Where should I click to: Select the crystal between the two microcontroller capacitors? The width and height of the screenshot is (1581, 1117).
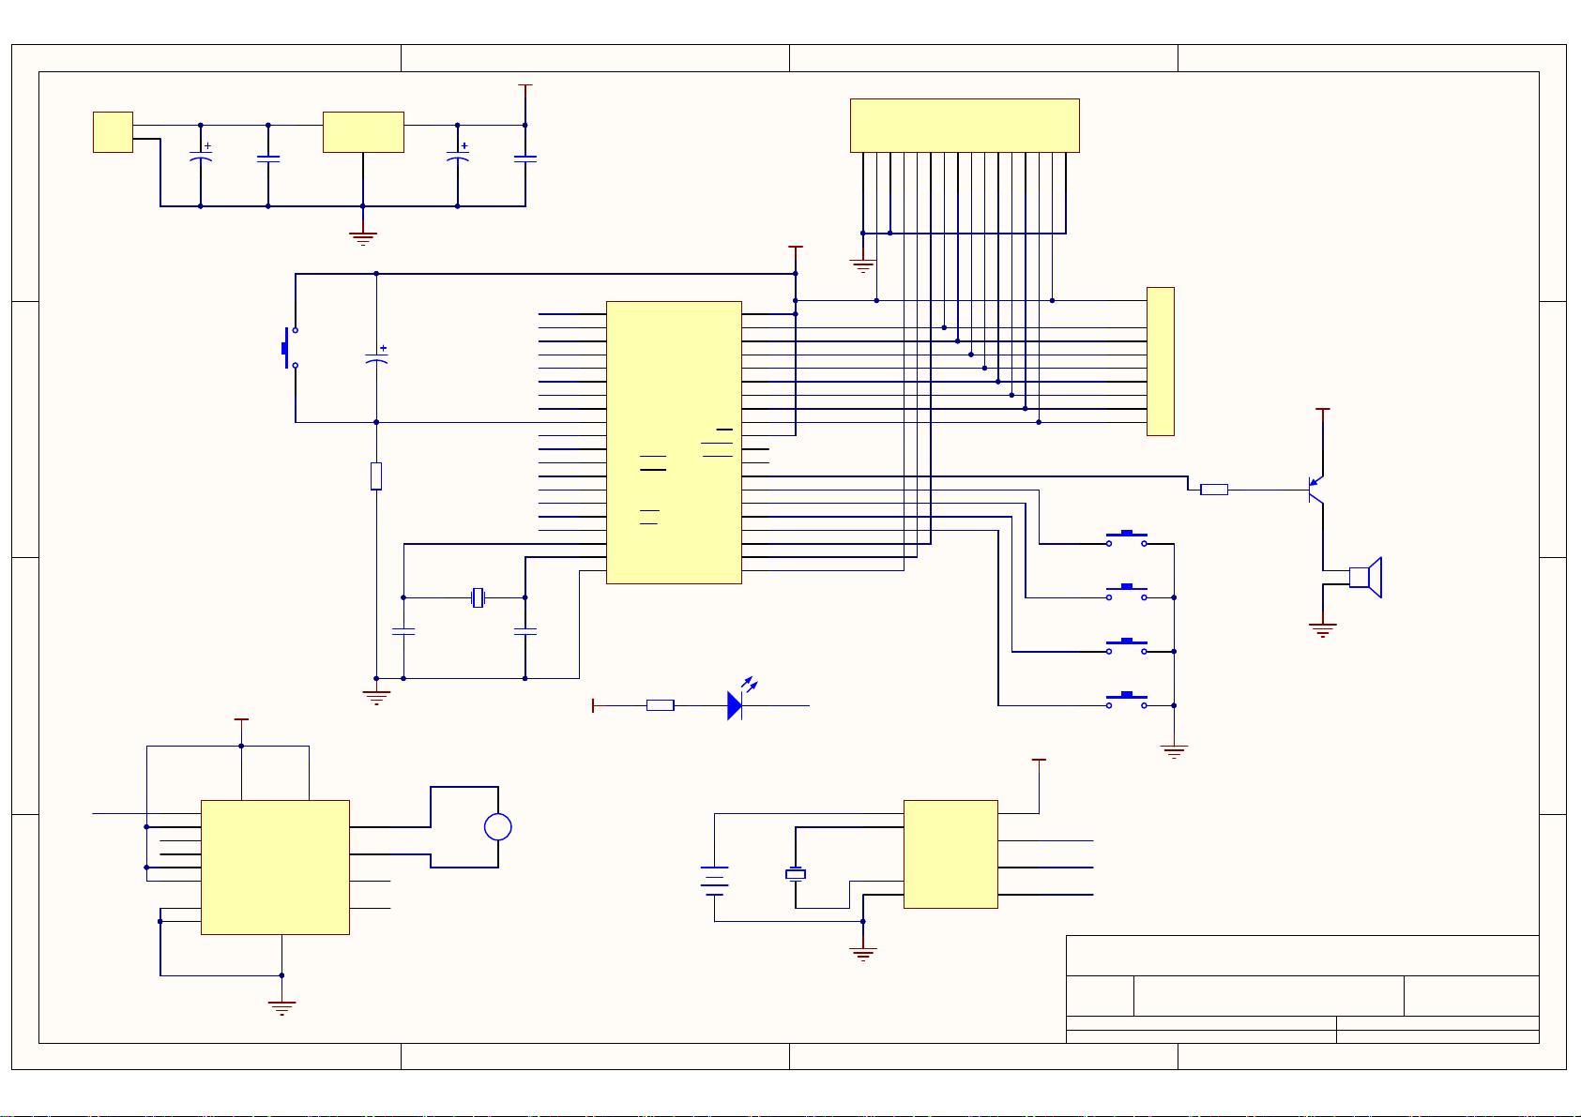point(479,597)
